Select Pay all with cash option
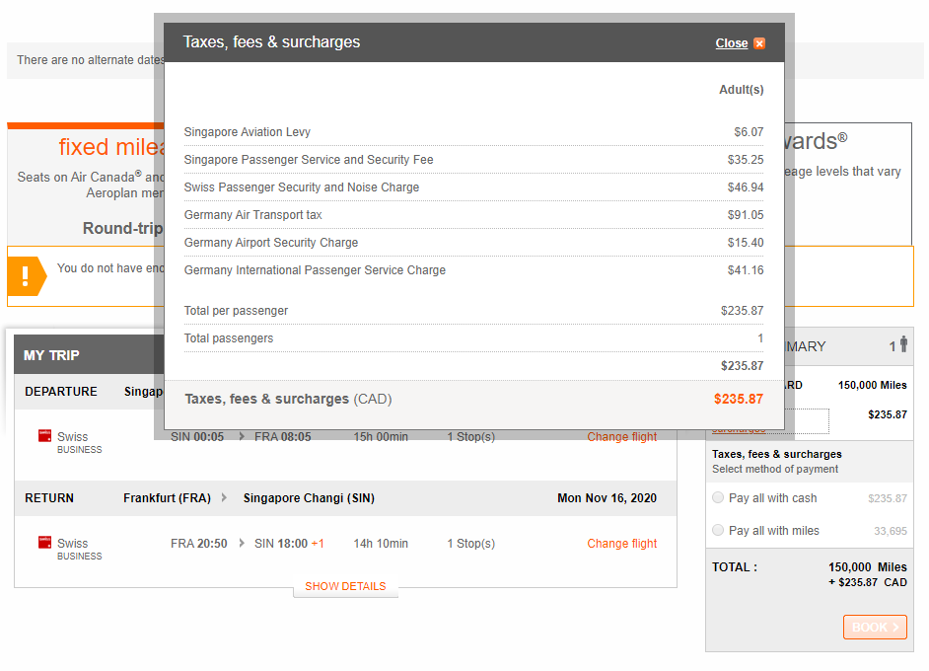This screenshot has width=929, height=671. (718, 497)
